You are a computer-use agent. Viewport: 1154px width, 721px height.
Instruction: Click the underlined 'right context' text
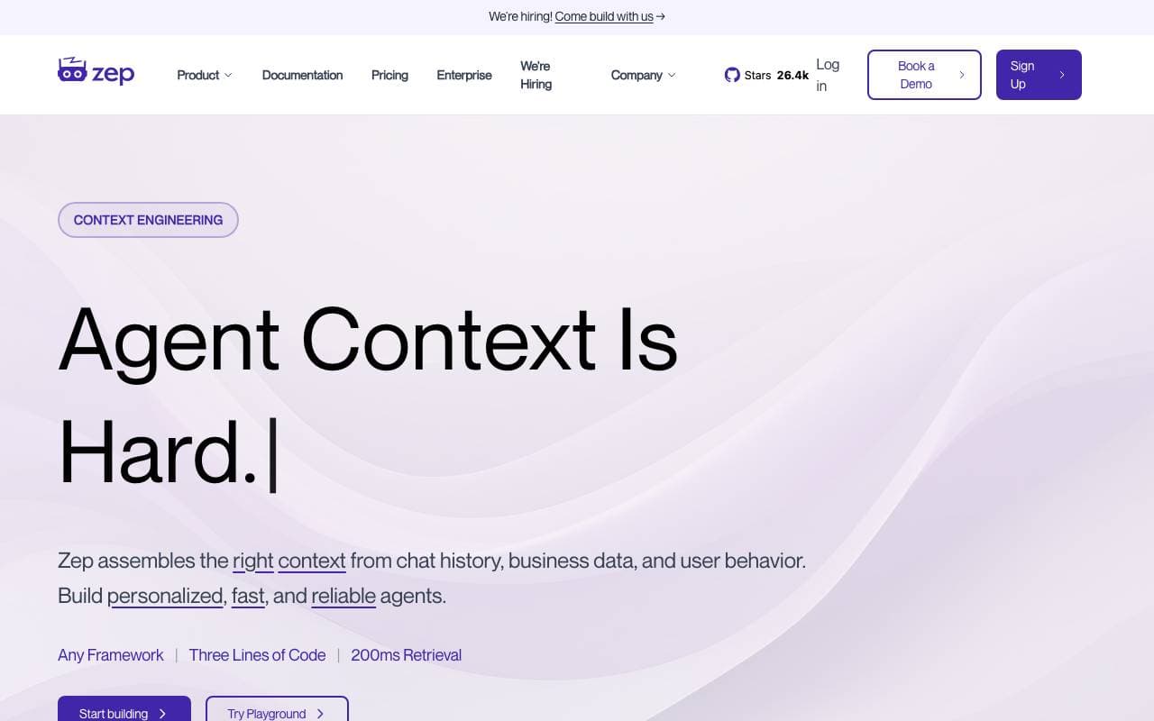coord(289,561)
